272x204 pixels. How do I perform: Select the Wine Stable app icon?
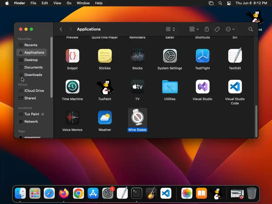[137, 117]
